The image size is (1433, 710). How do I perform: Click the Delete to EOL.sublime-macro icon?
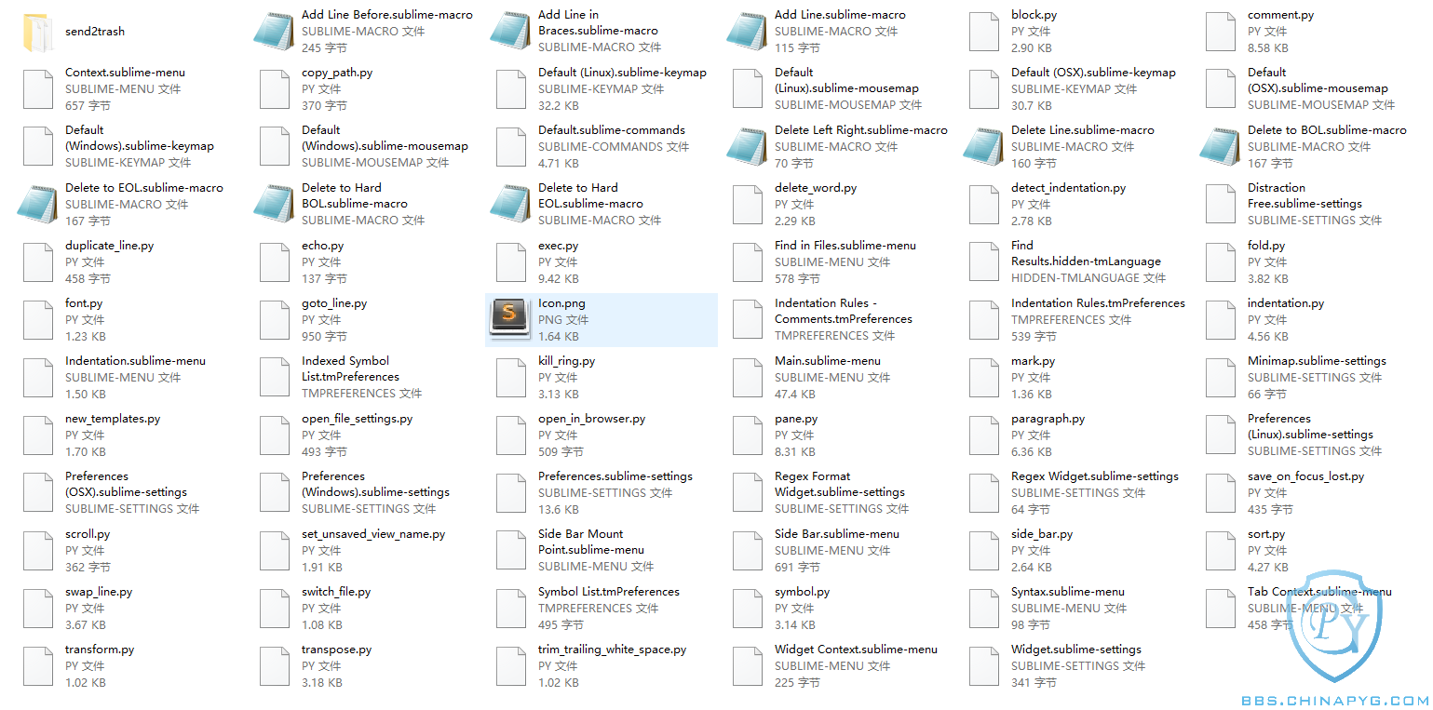38,205
